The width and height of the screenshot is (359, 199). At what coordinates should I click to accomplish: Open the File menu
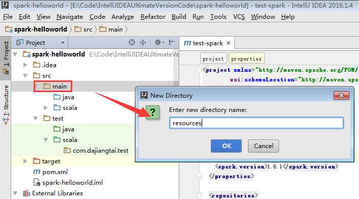pyautogui.click(x=8, y=17)
